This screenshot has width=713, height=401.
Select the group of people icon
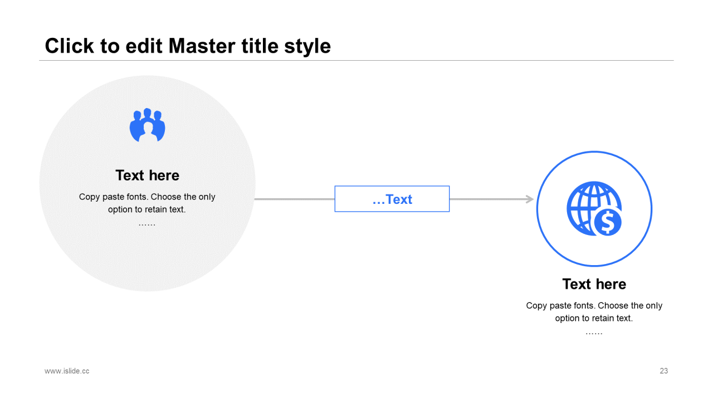148,125
